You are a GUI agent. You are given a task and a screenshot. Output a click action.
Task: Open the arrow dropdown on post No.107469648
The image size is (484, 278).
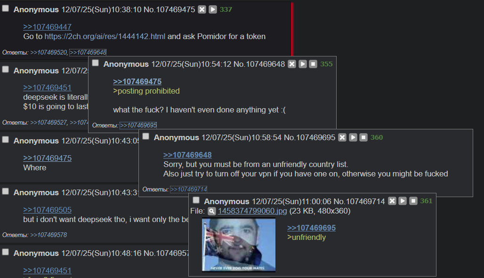302,64
